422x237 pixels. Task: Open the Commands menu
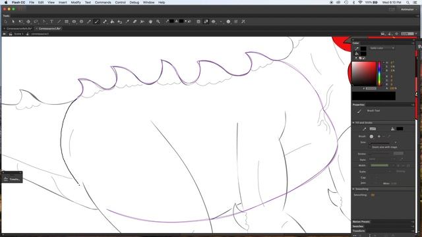(103, 3)
